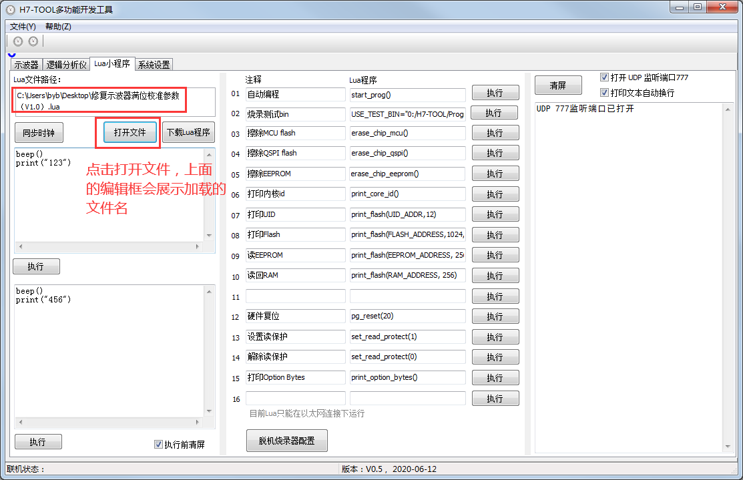Click scroll-left arrow of the print("456") editor
This screenshot has width=743, height=480.
21,422
